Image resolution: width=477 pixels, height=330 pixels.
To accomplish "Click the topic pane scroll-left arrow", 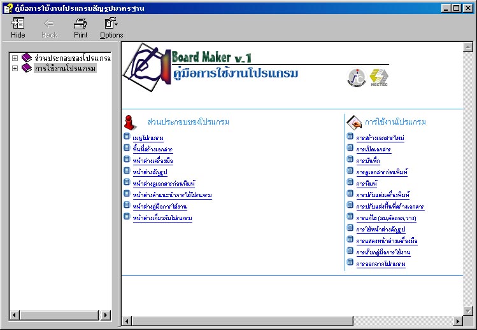I will (127, 321).
